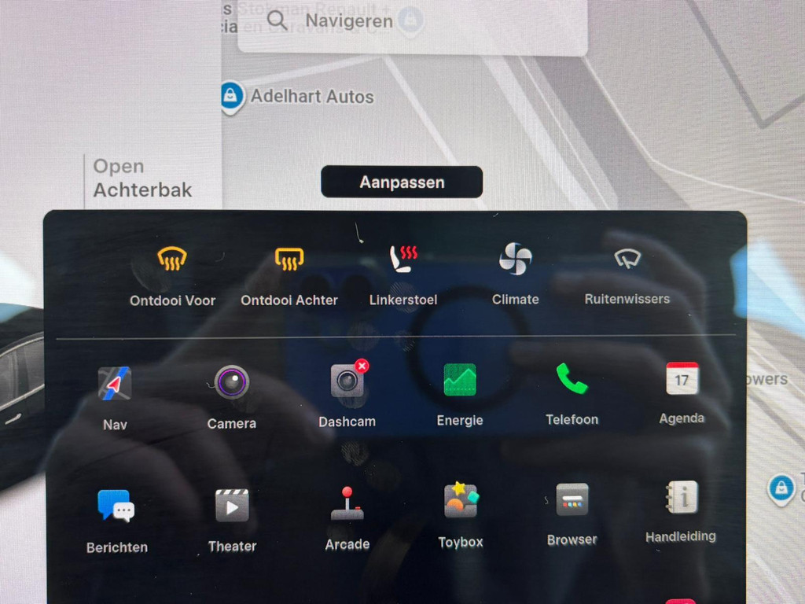
Task: Open the Telefoon app
Action: [572, 379]
